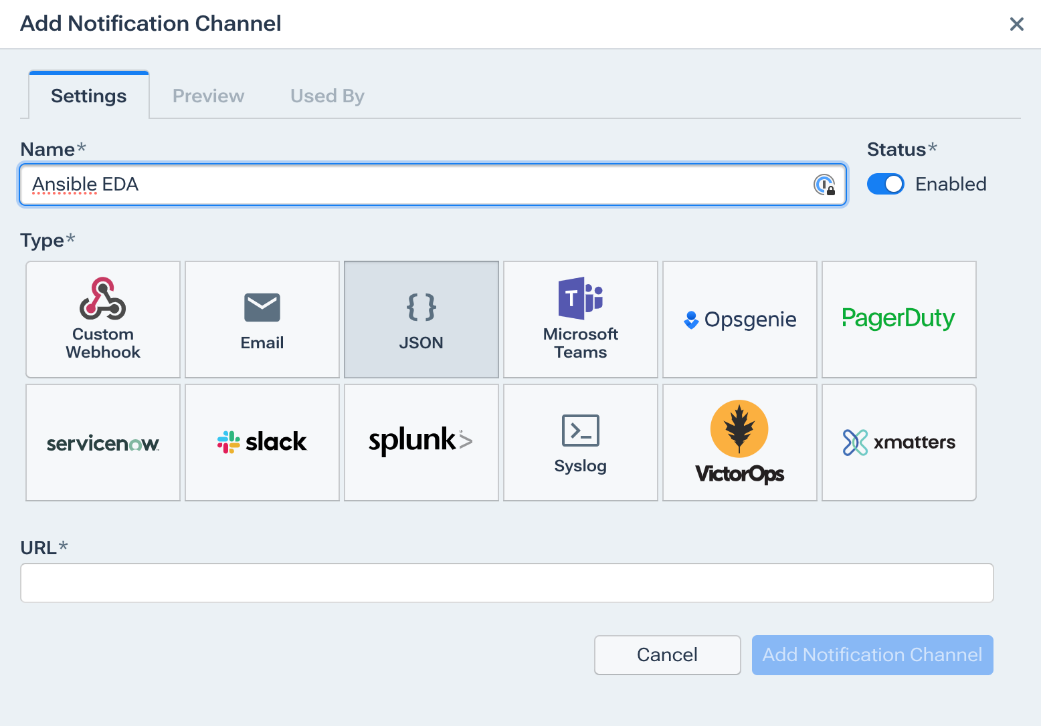The image size is (1041, 726).
Task: Pick the Microsoft Teams channel type
Action: click(581, 320)
